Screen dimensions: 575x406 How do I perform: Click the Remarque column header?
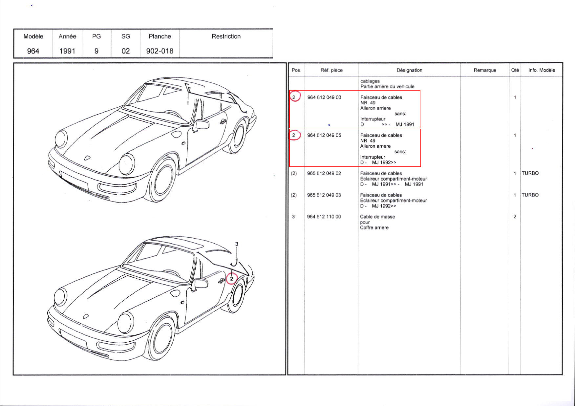click(x=485, y=70)
